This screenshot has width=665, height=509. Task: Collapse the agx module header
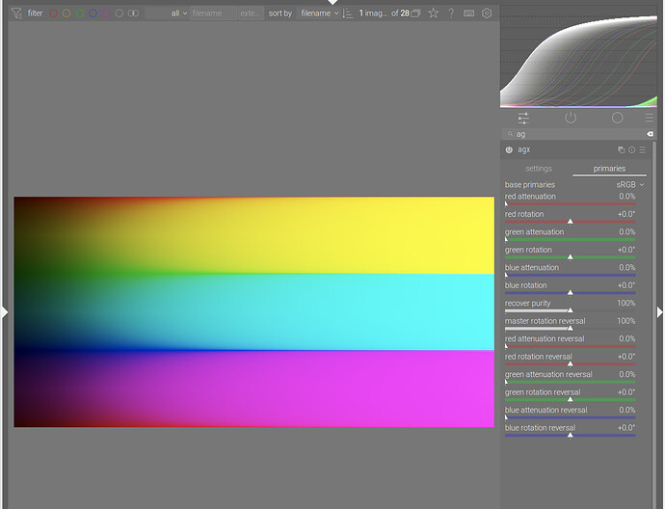[523, 149]
